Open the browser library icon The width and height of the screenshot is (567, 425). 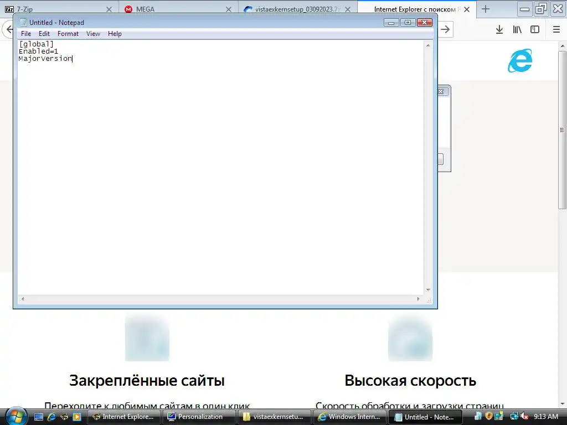[x=517, y=29]
